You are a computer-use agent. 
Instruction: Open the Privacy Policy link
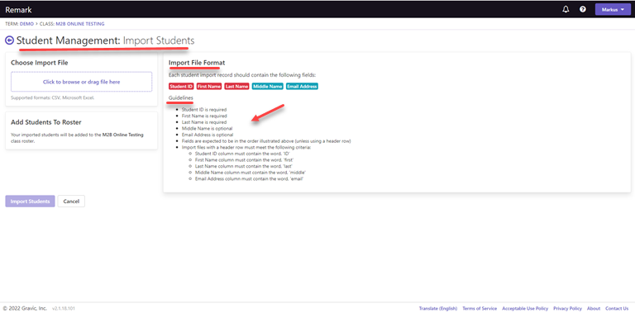(567, 309)
